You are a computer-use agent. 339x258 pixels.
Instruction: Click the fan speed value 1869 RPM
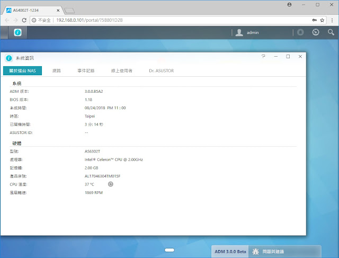coord(94,193)
